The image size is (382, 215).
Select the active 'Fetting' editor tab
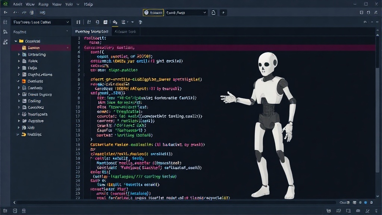(92, 32)
